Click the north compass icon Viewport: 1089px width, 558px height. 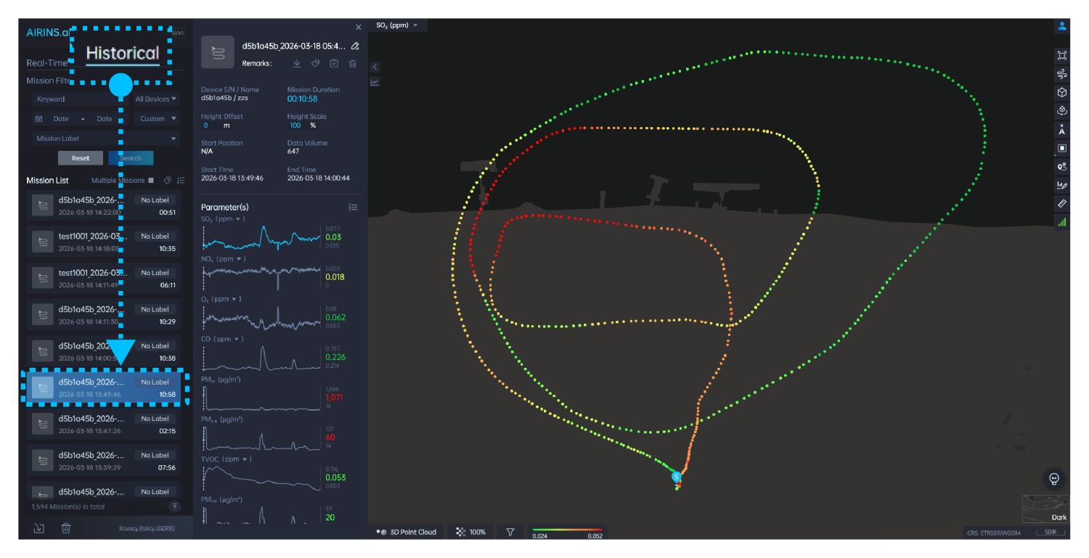click(1062, 129)
